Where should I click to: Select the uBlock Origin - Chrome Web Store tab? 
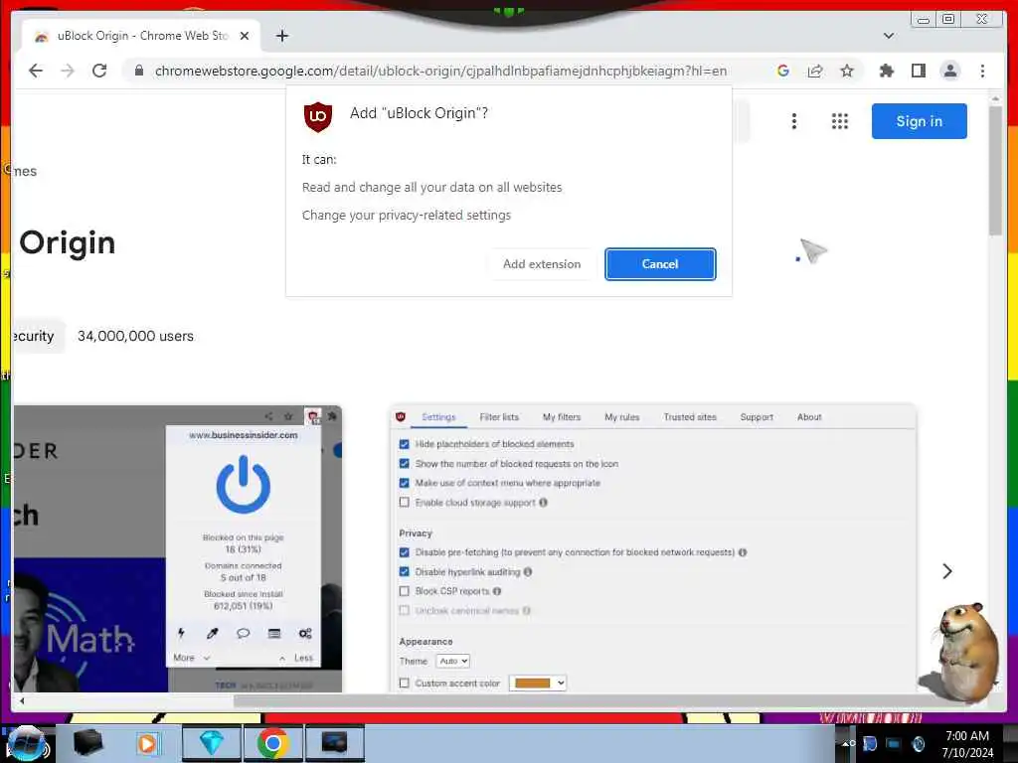tap(141, 36)
